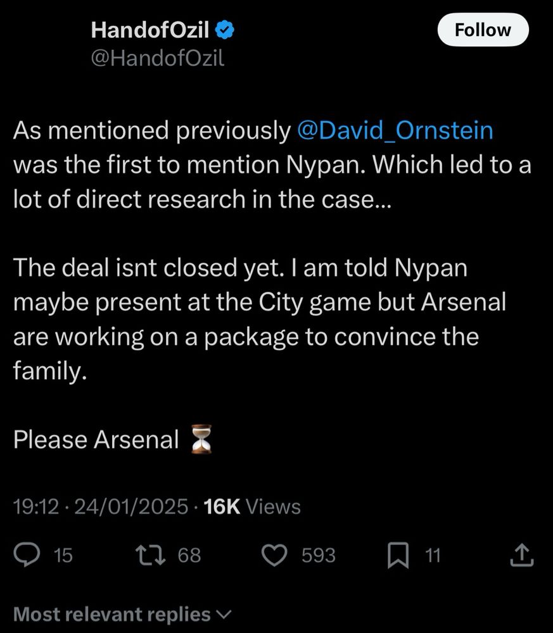
Task: Repost the tweet using the retweet icon
Action: [x=150, y=555]
